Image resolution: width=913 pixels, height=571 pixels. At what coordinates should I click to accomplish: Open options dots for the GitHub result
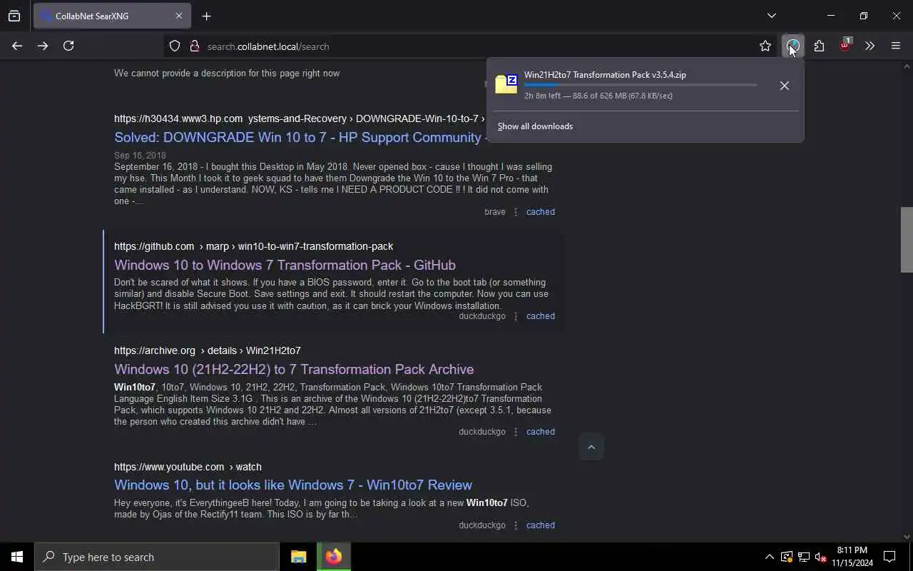pos(516,316)
